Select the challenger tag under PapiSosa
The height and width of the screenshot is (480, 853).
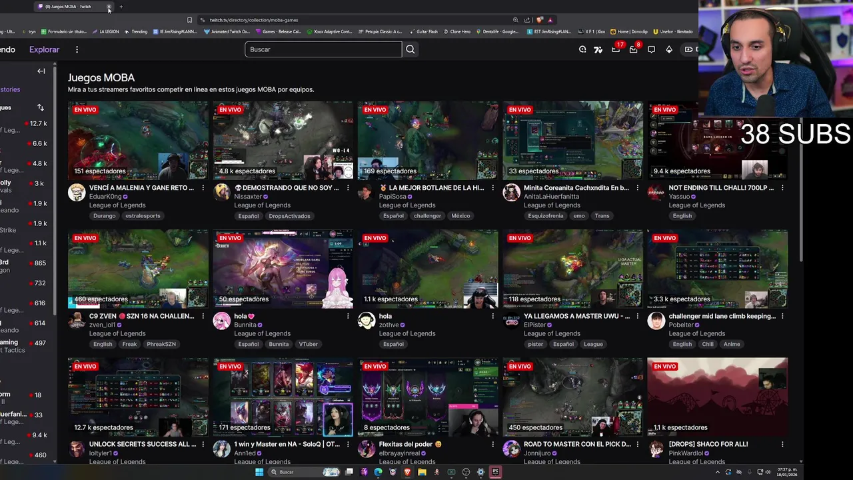coord(427,216)
